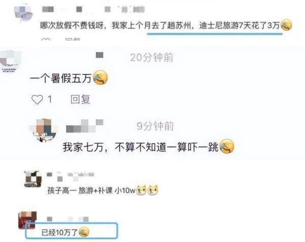Open the top commenter's blurred avatar

tap(24, 13)
